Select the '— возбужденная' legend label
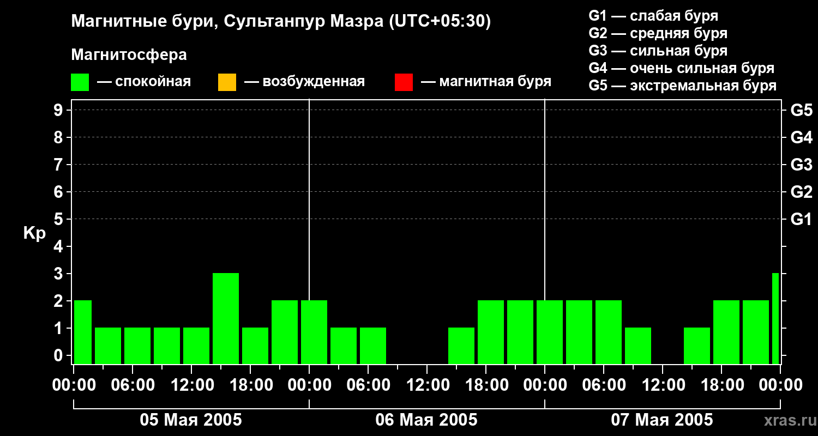 click(304, 82)
